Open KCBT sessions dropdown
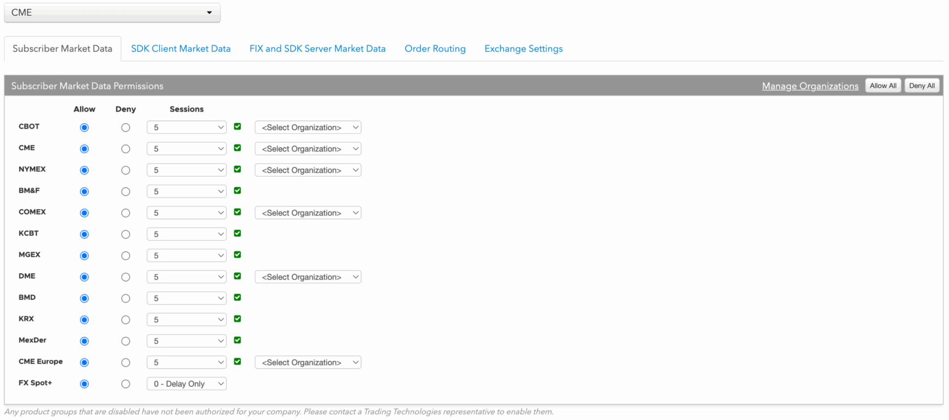This screenshot has width=949, height=420. (187, 234)
